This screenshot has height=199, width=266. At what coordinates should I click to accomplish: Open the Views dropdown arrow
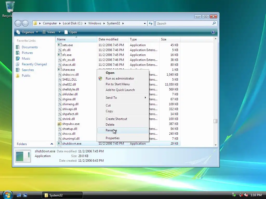pos(59,32)
